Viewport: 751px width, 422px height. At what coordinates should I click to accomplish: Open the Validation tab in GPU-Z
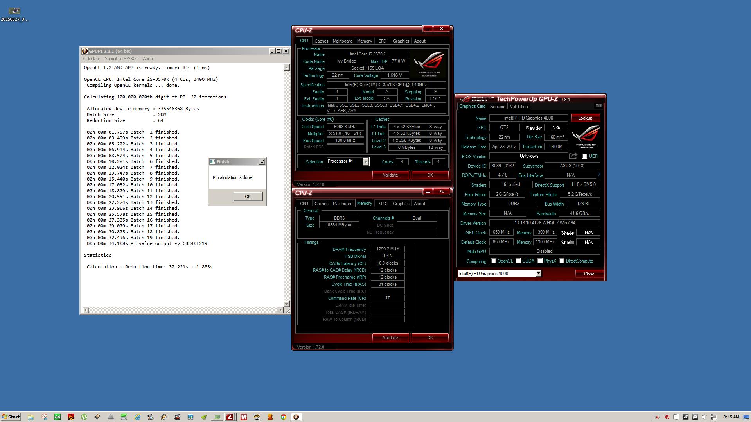(x=519, y=107)
